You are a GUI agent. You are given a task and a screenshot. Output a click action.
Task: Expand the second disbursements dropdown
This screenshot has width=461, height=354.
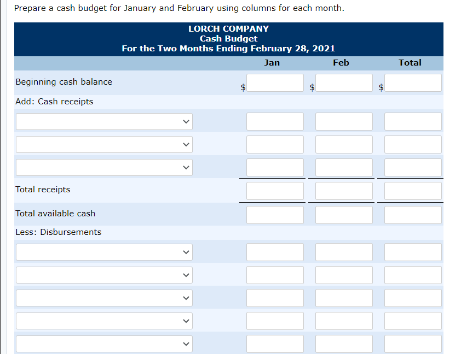click(104, 275)
